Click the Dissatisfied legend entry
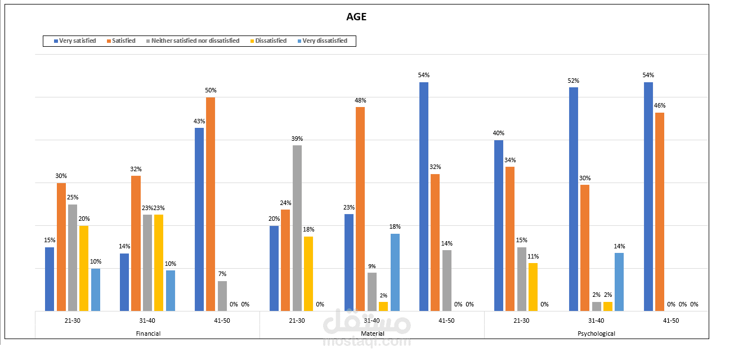The height and width of the screenshot is (356, 734). (268, 41)
